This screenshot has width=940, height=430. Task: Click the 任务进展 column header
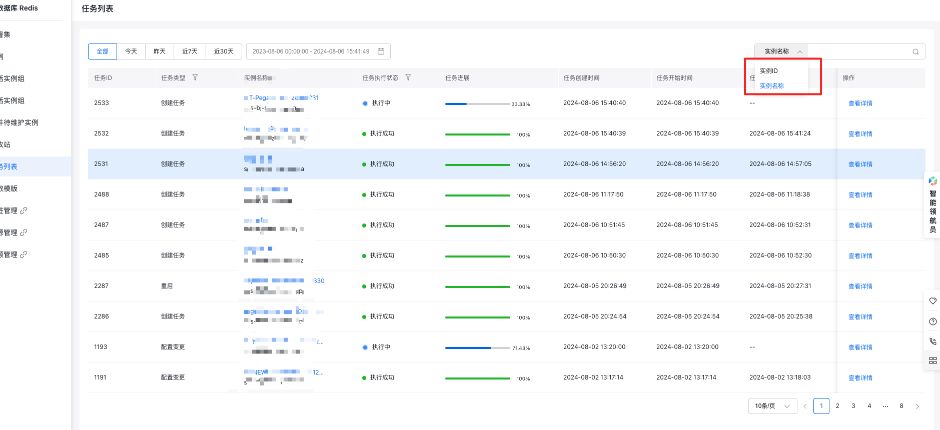[457, 78]
